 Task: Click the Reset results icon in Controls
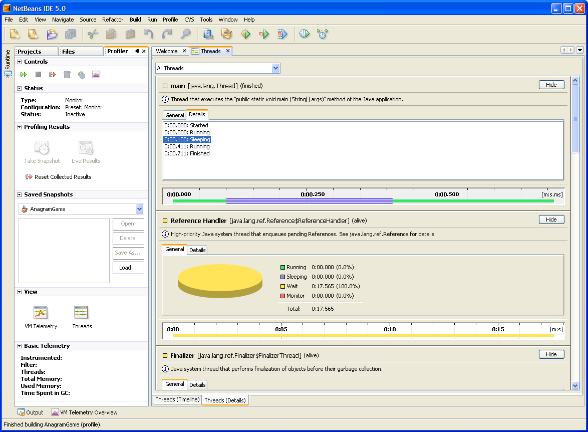[x=53, y=75]
